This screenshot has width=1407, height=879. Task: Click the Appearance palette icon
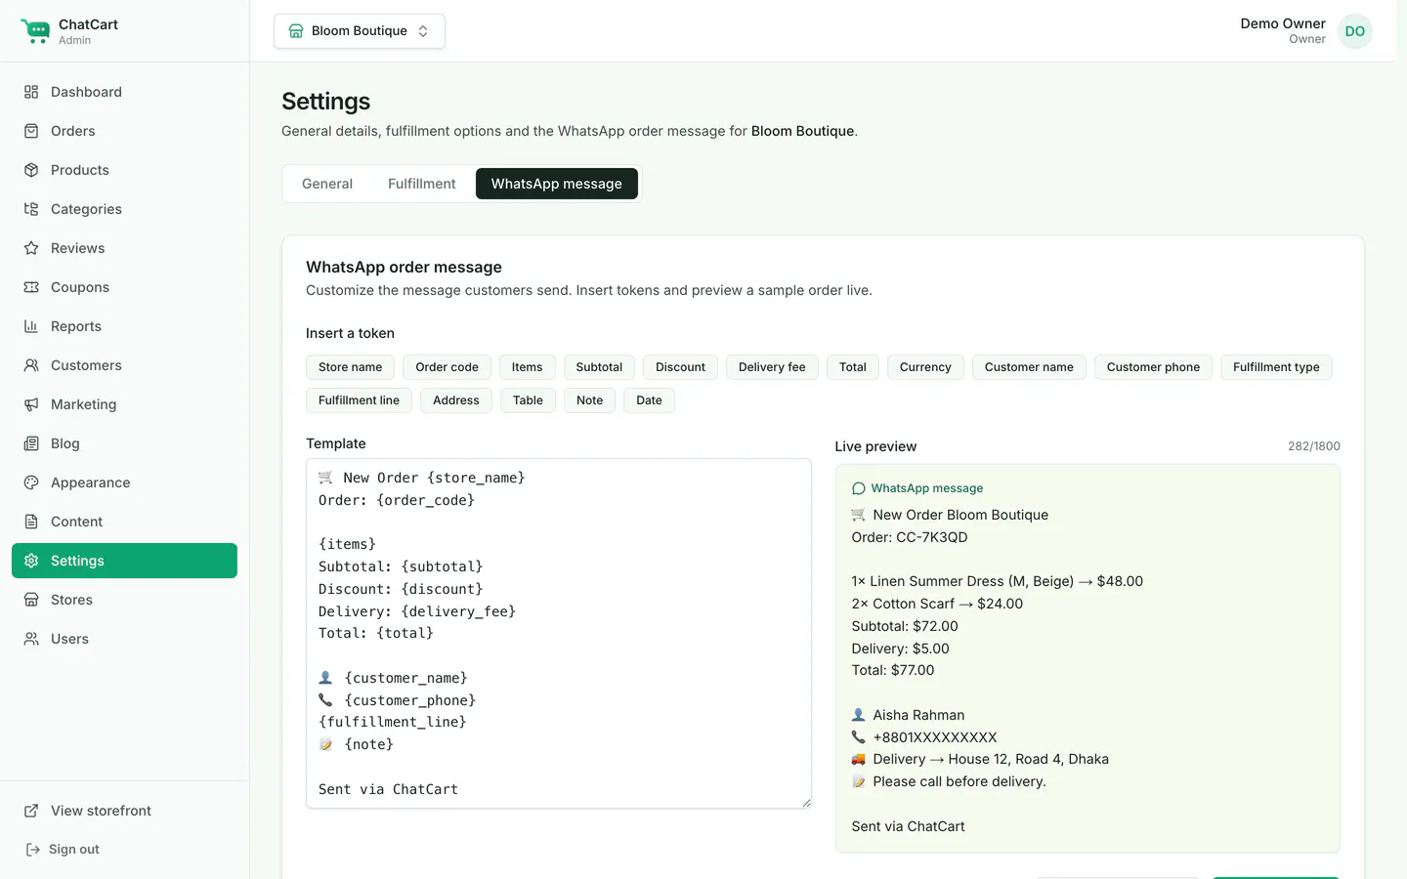click(31, 482)
